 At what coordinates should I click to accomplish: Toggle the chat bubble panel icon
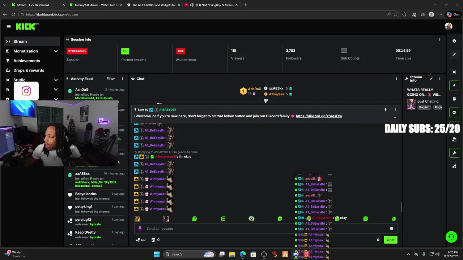[x=454, y=113]
